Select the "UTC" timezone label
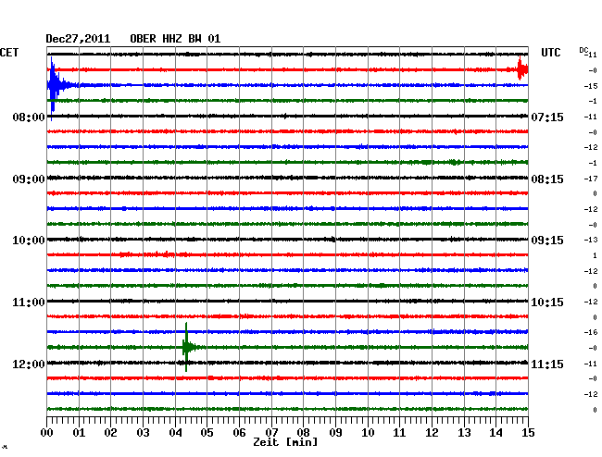Viewport: 602px width, 457px height. tap(550, 52)
